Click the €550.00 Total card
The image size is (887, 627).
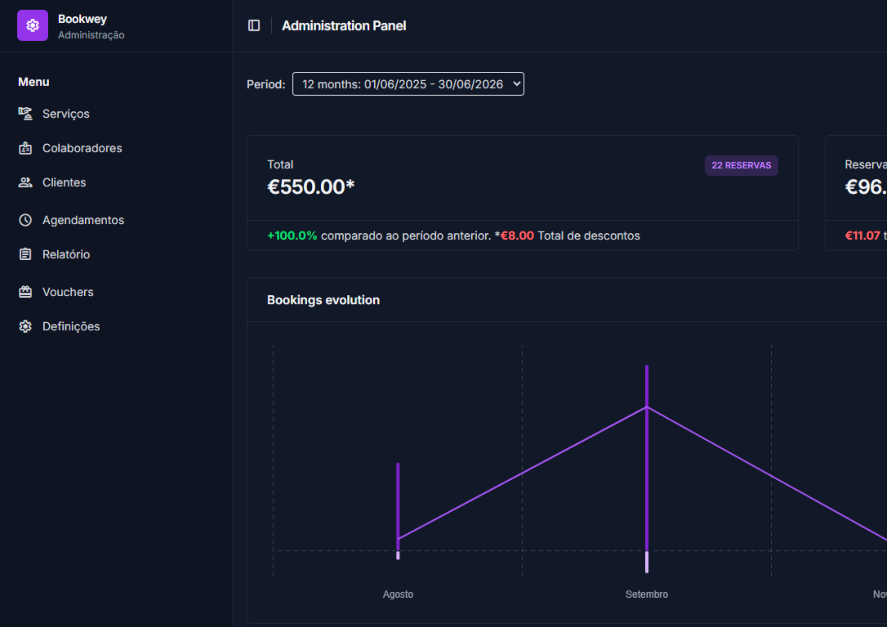point(522,193)
